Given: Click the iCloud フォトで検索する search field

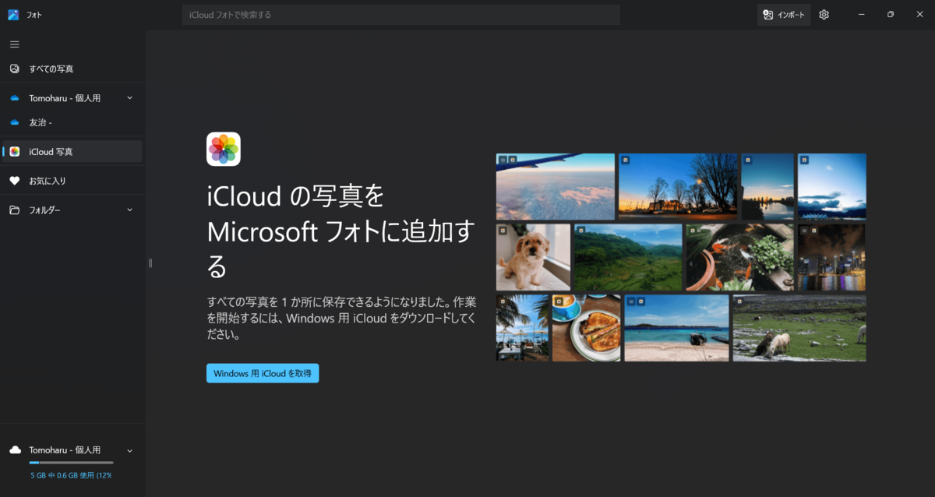Looking at the screenshot, I should [401, 15].
